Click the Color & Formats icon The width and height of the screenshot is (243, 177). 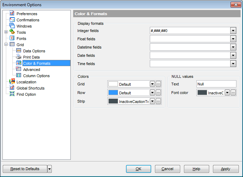pyautogui.click(x=19, y=63)
